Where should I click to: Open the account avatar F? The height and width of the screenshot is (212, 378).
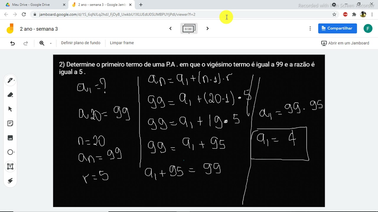click(x=368, y=29)
